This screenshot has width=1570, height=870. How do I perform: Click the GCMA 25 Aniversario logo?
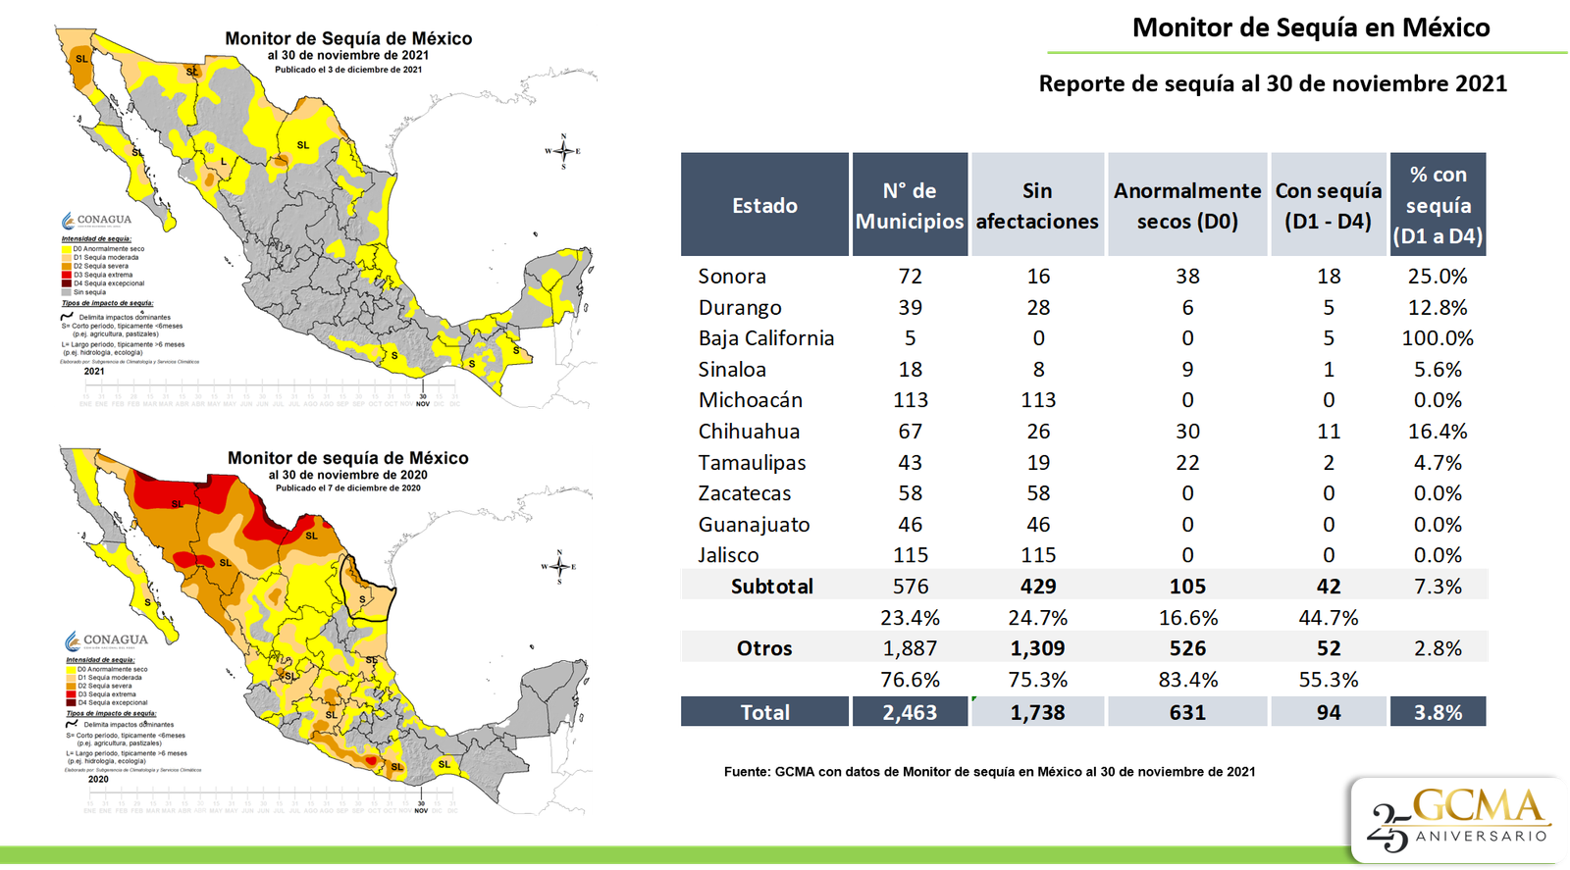point(1458,820)
